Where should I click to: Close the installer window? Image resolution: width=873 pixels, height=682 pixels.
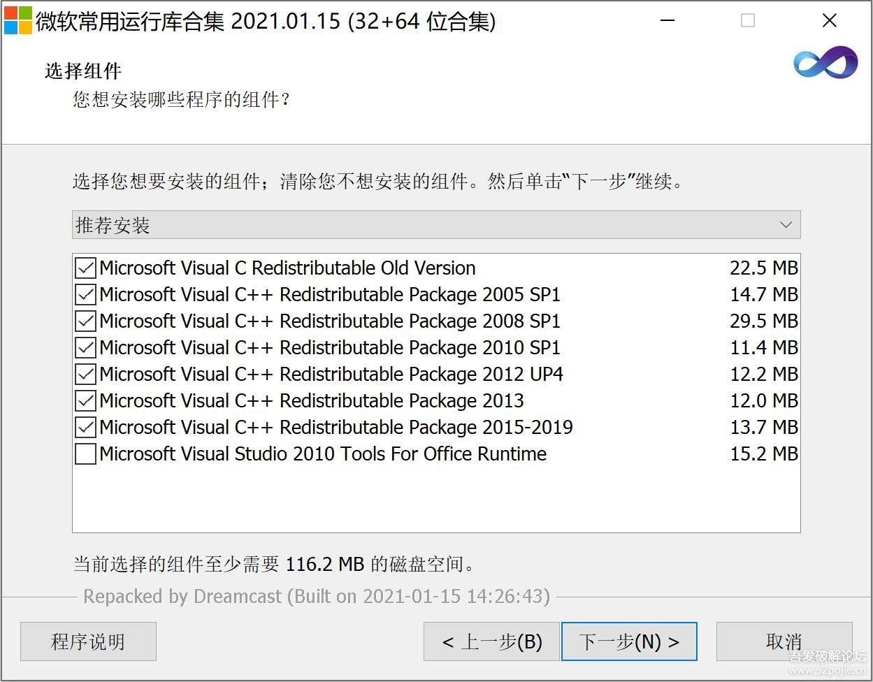pos(829,21)
